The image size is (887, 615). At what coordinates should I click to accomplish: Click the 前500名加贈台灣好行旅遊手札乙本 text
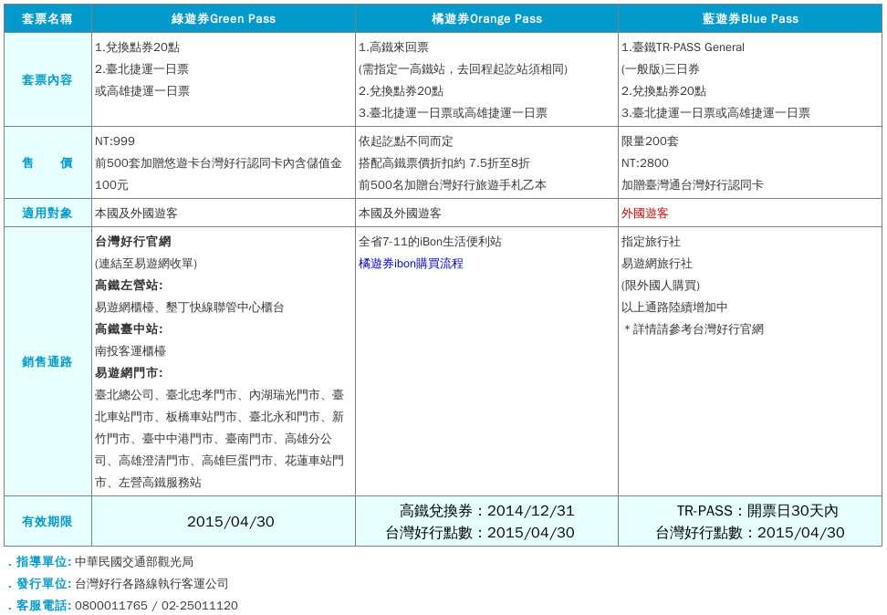click(453, 185)
